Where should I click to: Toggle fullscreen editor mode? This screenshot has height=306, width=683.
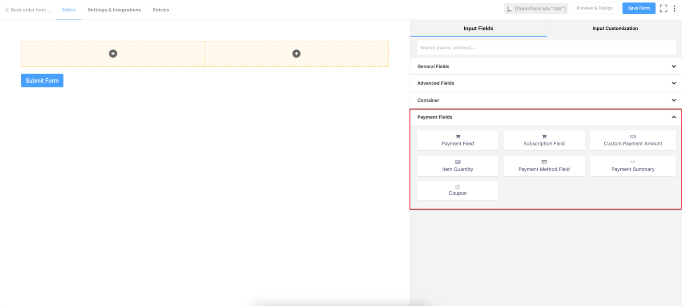[663, 8]
